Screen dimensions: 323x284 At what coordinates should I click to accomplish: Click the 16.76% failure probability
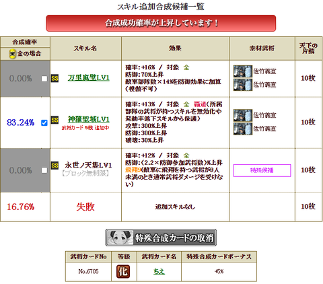click(21, 207)
